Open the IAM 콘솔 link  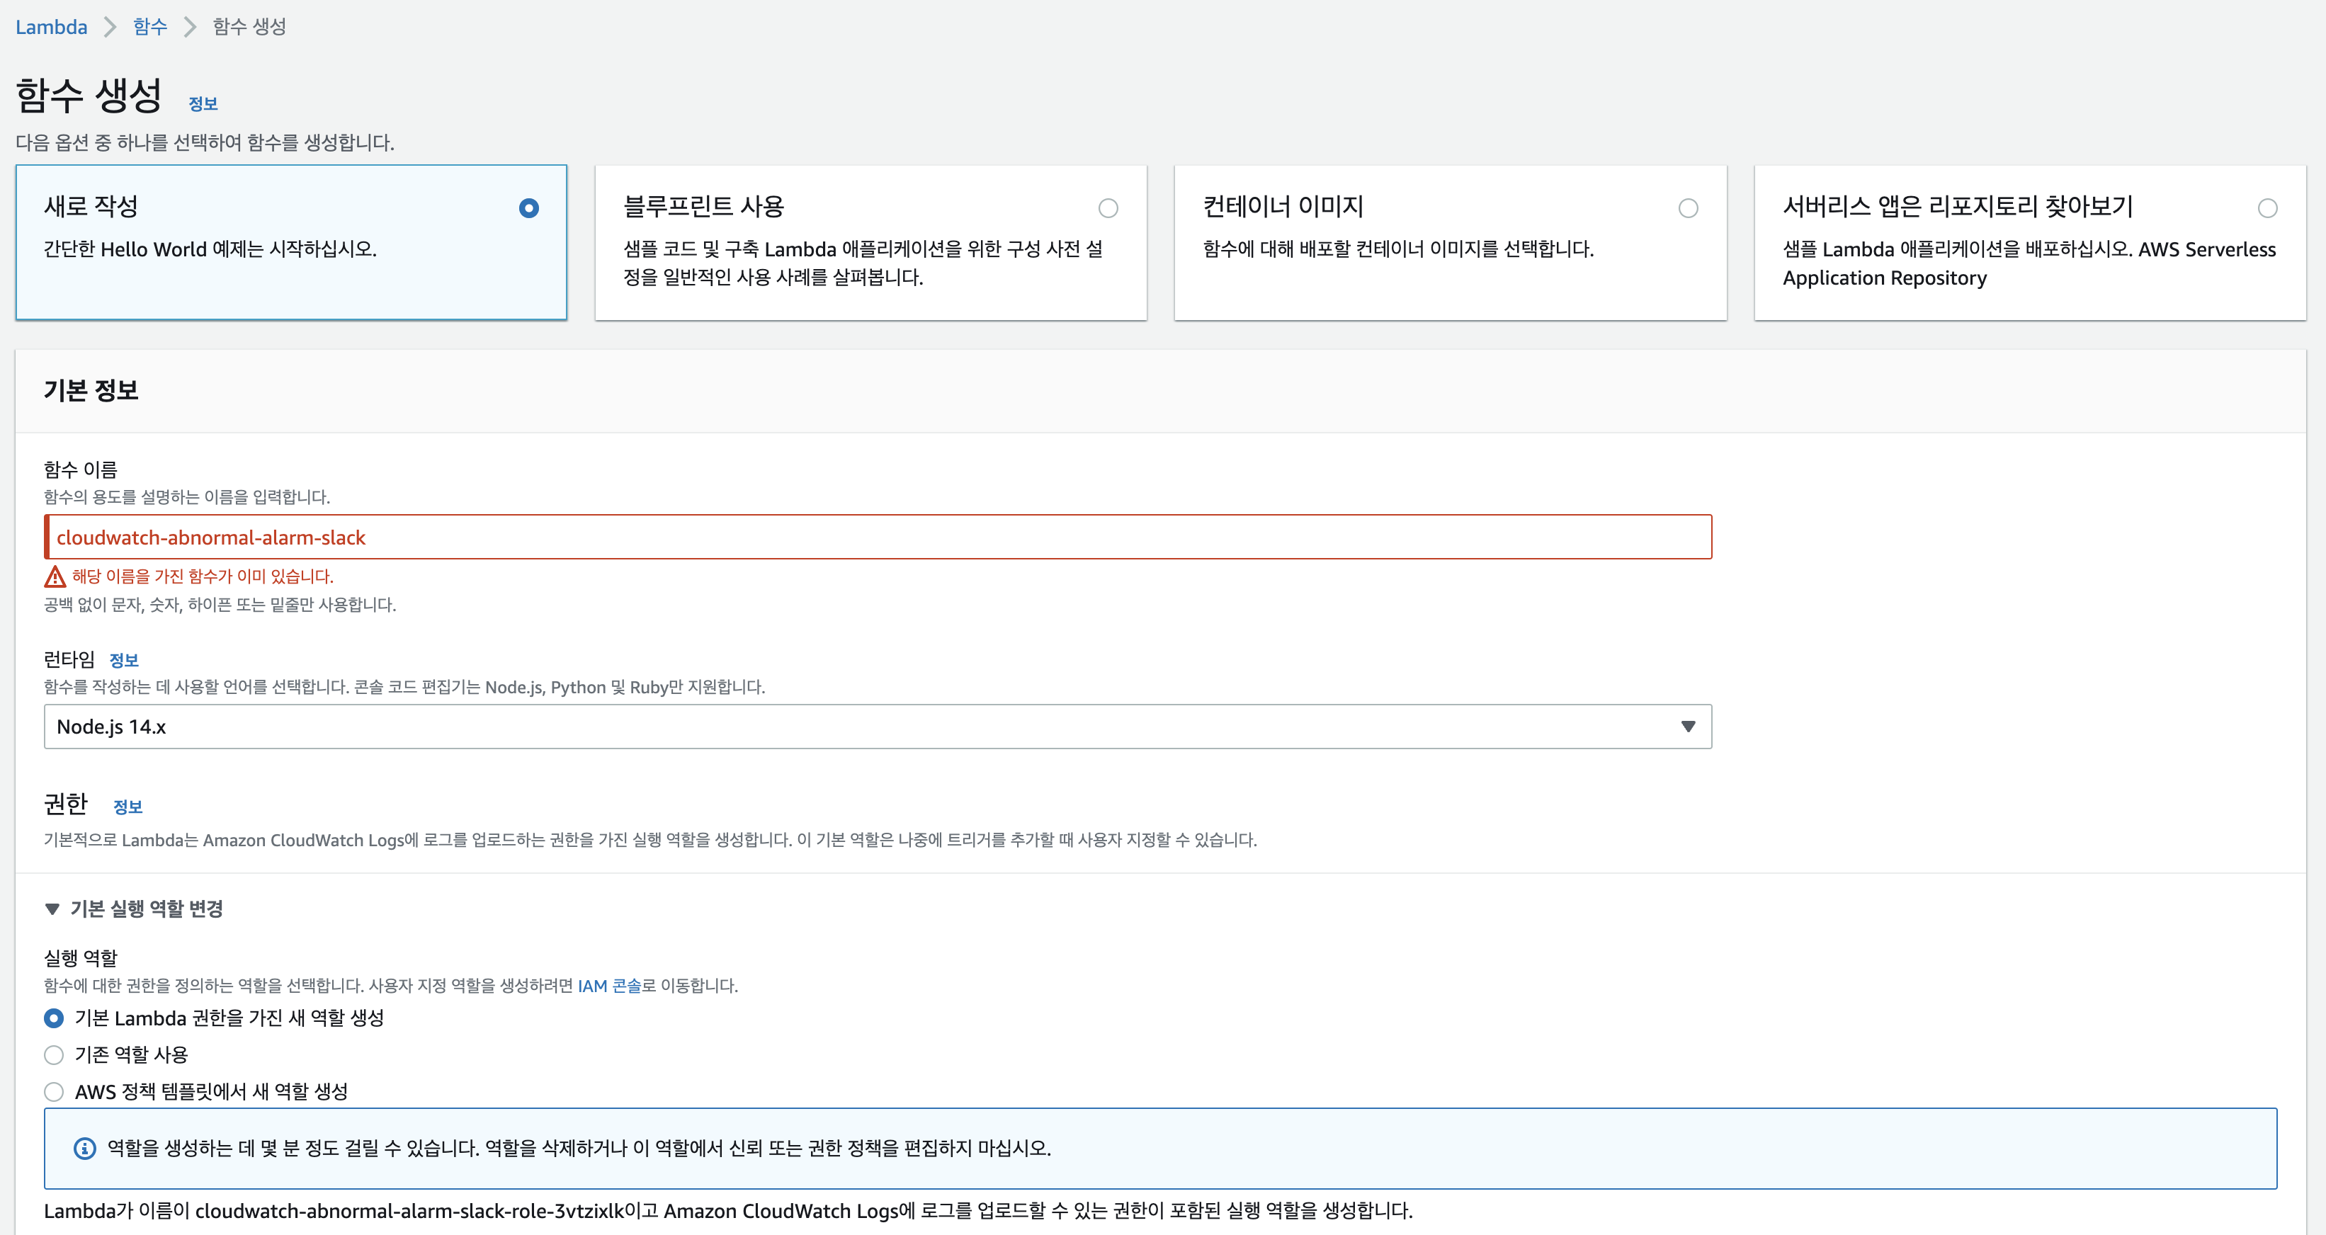pyautogui.click(x=608, y=986)
